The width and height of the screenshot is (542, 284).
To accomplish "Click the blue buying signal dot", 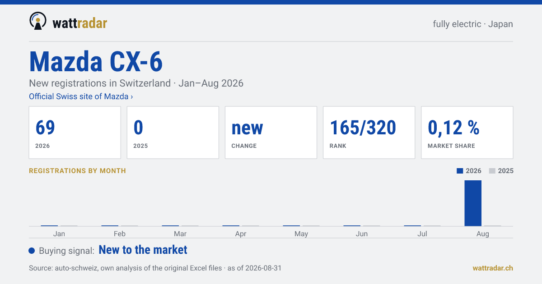I will tap(32, 251).
